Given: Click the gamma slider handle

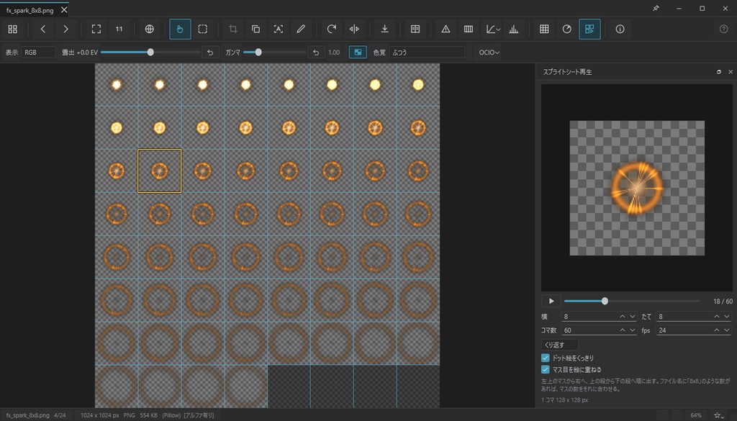Looking at the screenshot, I should pos(258,52).
